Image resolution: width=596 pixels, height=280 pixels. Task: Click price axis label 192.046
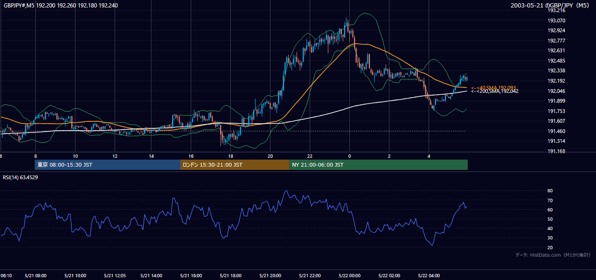tap(556, 91)
